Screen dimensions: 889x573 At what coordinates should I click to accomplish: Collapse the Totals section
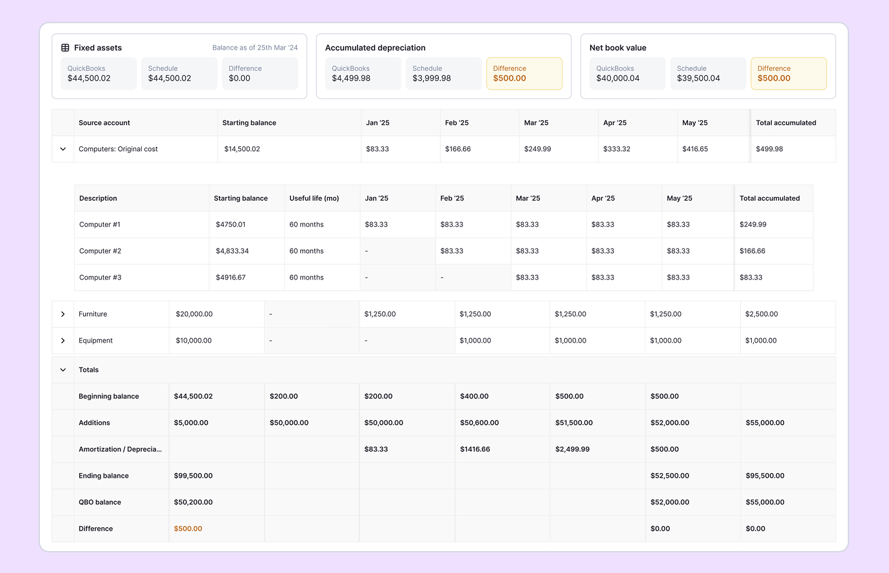[63, 370]
